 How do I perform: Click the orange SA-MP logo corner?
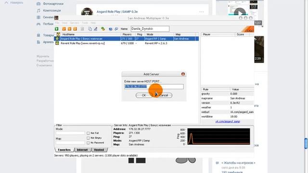pos(248,29)
